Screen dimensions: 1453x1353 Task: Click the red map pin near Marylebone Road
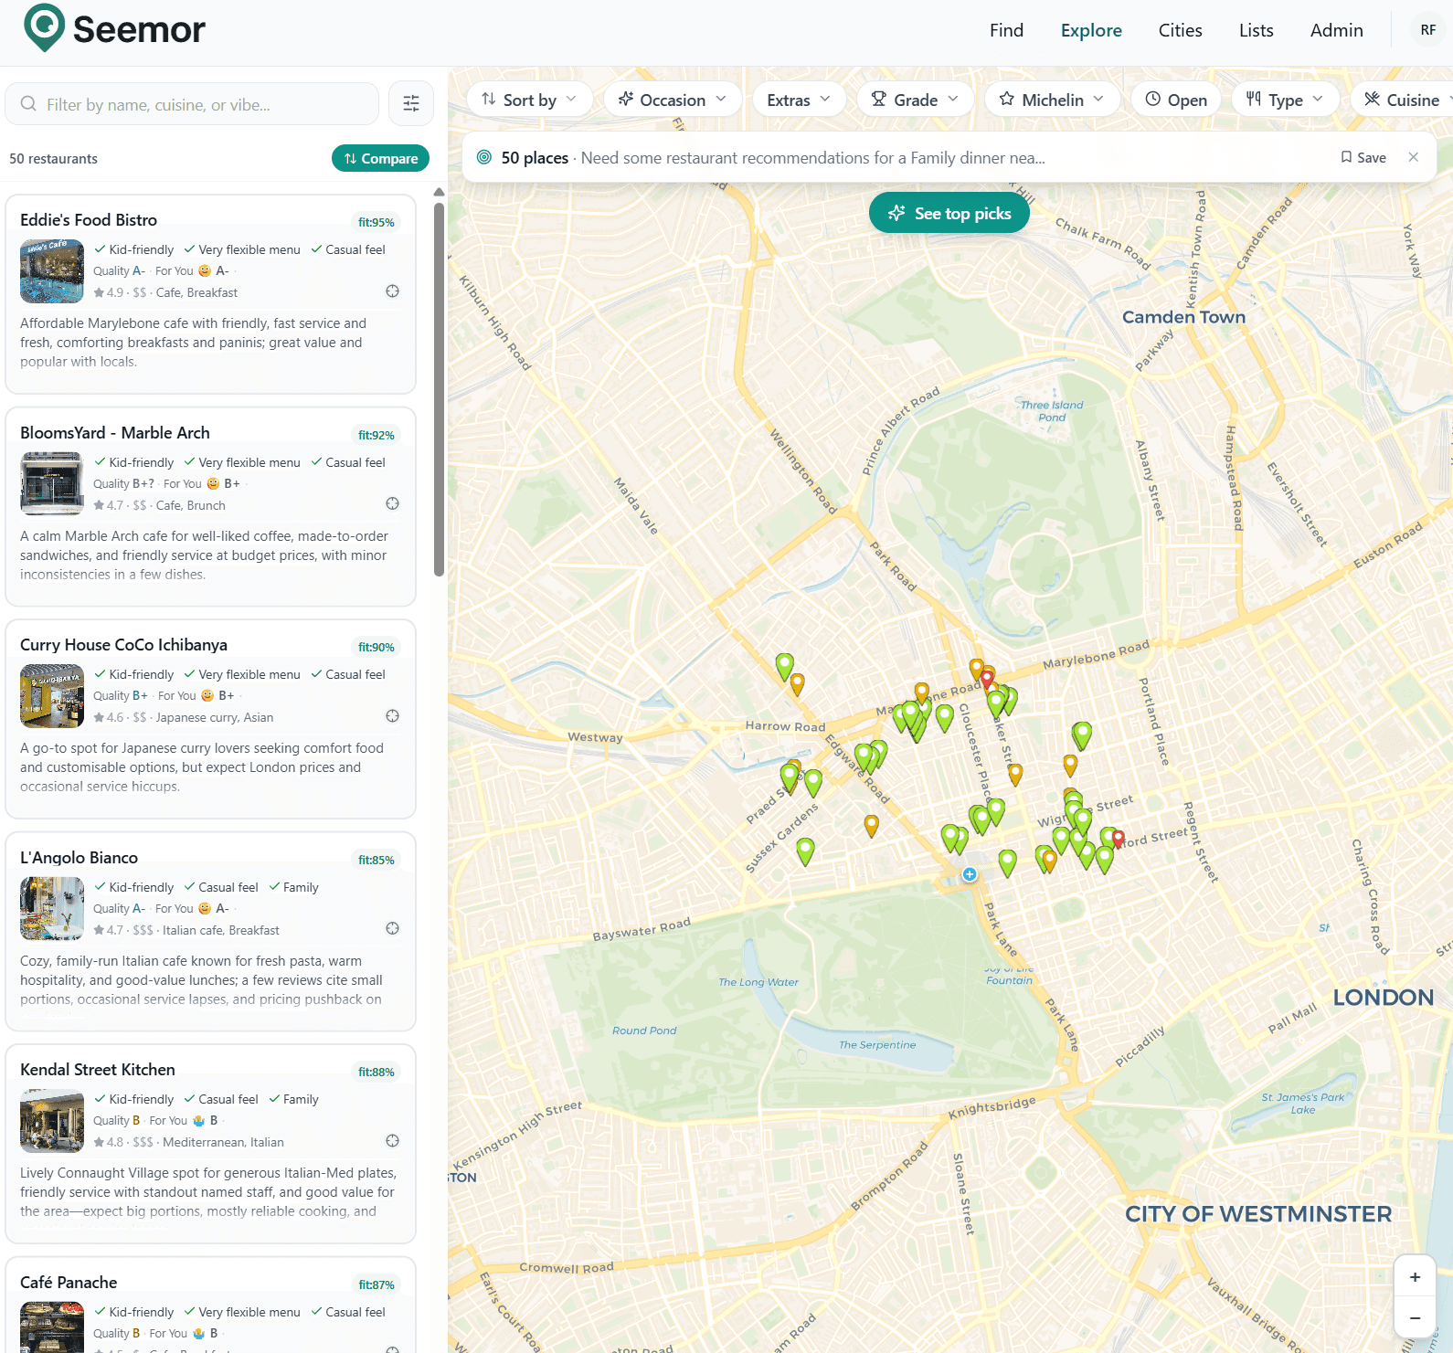tap(987, 680)
